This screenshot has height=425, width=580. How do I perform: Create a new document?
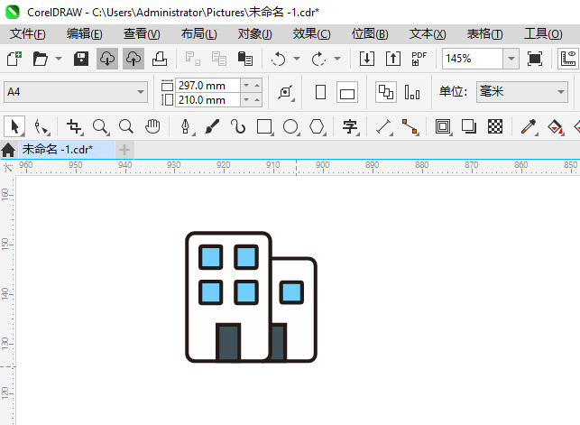click(x=14, y=59)
